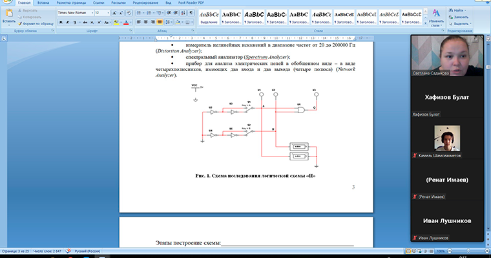
Task: Click the paragraph Shading icon
Action: click(x=178, y=22)
